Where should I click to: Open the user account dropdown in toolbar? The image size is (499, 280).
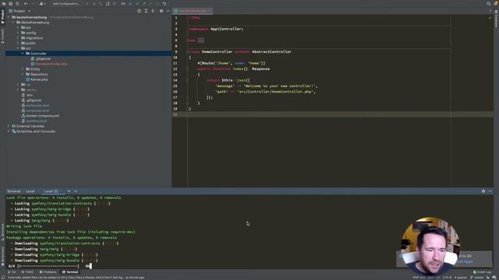(42, 3)
